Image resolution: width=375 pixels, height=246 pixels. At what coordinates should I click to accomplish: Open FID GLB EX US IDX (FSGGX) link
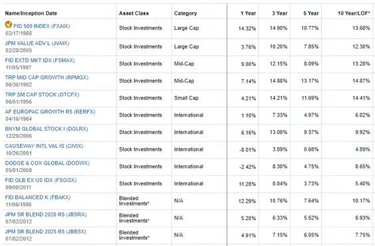[41, 180]
